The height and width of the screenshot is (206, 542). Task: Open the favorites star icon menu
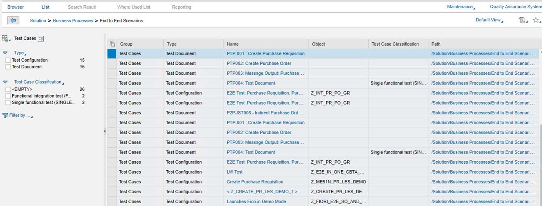click(x=535, y=20)
